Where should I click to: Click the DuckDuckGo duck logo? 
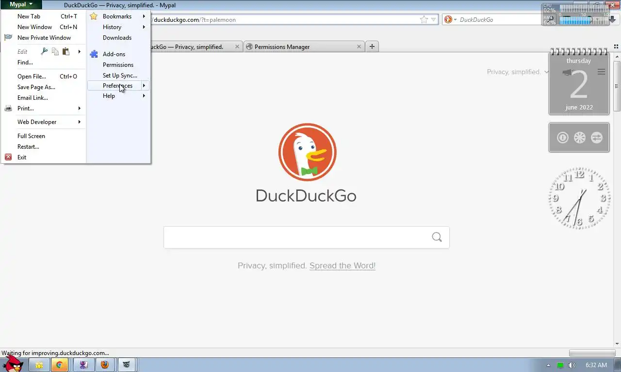(x=307, y=152)
